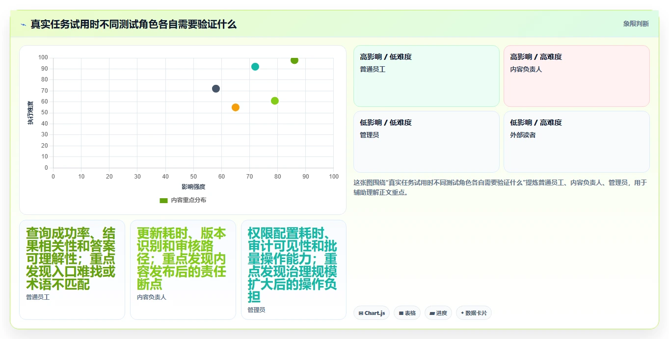669x339 pixels.
Task: Click the star icon in 数据卡片 chip
Action: pyautogui.click(x=462, y=313)
